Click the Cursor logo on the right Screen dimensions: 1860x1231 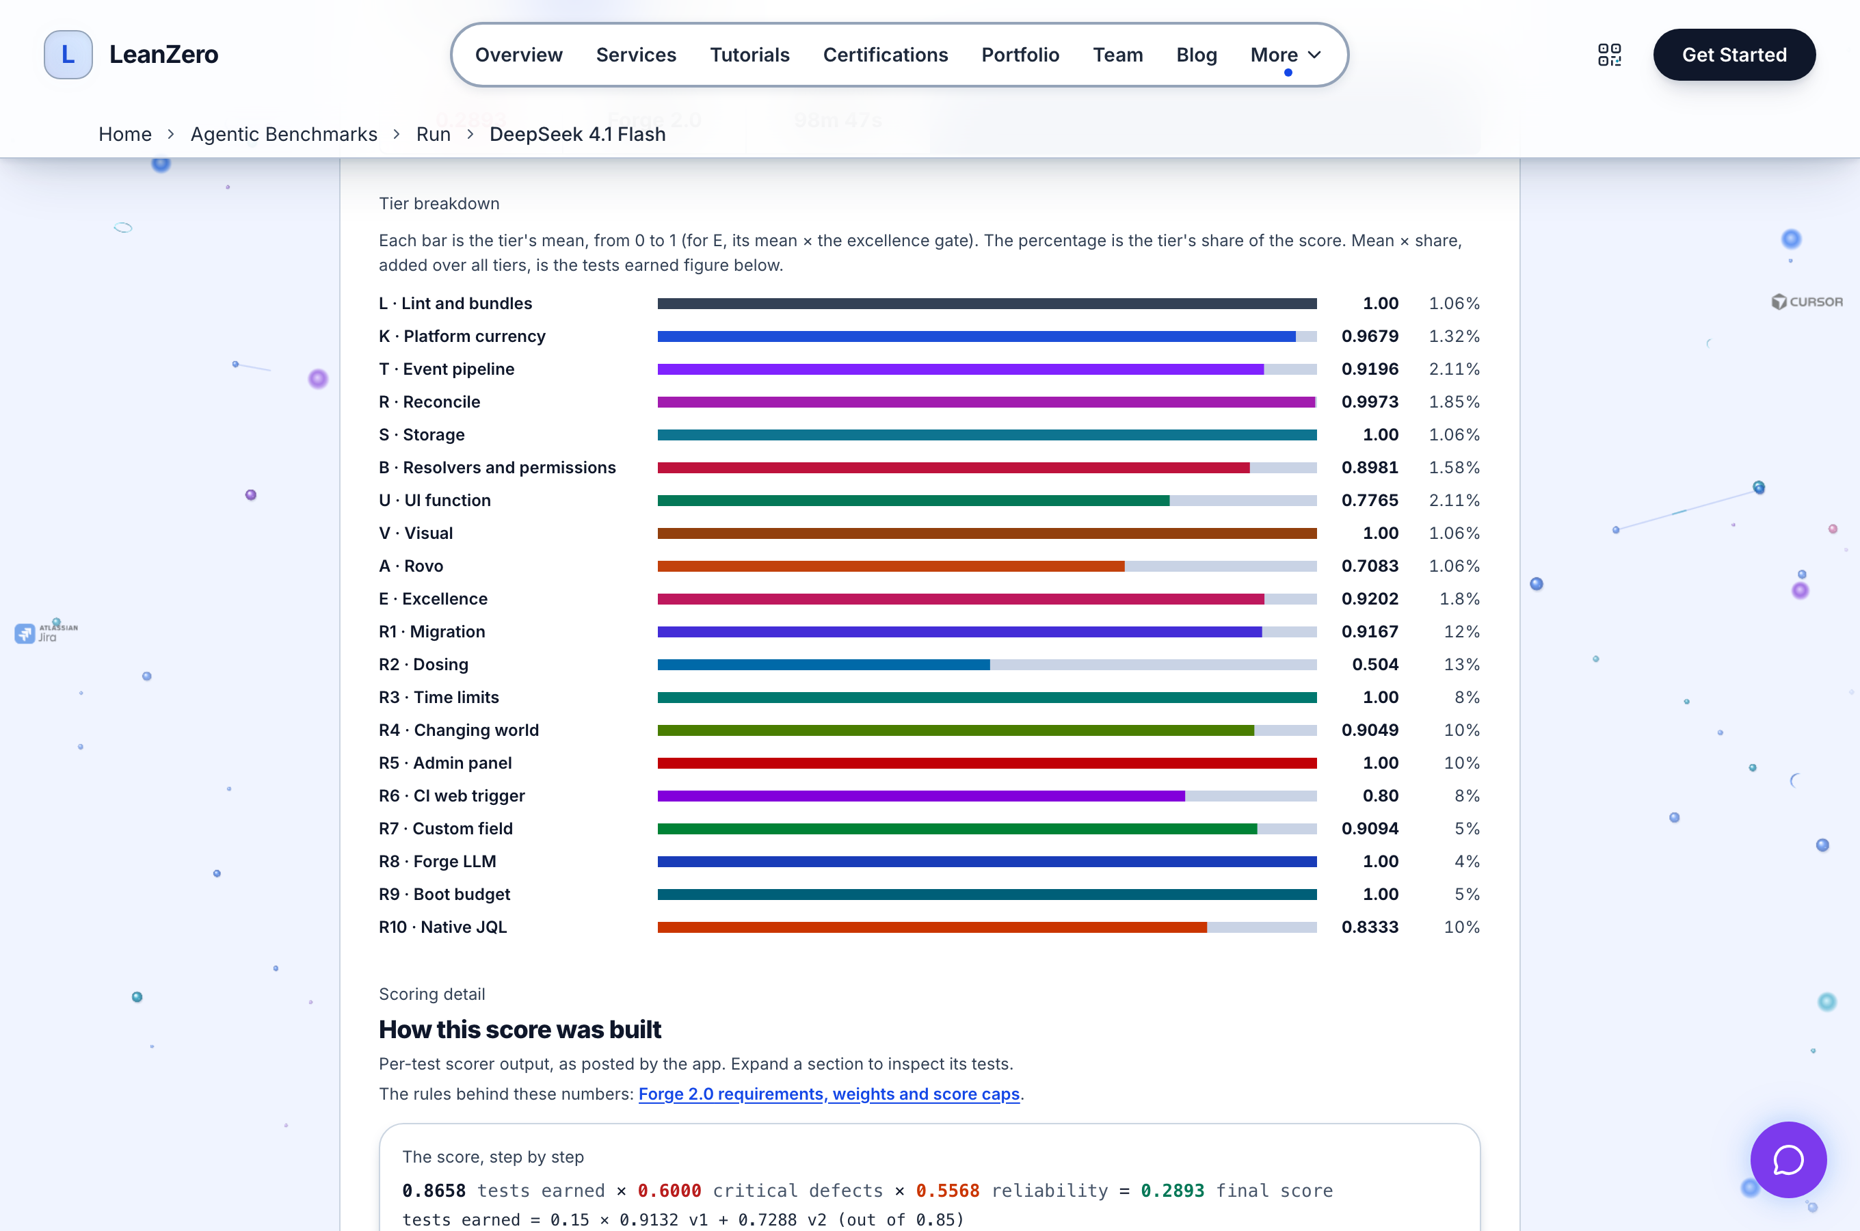point(1807,302)
